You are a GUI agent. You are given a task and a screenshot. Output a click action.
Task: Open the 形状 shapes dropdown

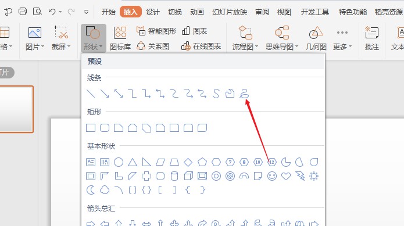pos(93,38)
